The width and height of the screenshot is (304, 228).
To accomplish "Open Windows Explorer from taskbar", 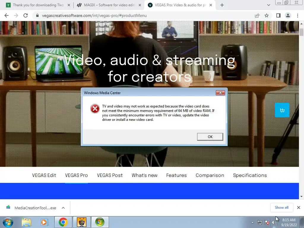I will click(x=26, y=222).
